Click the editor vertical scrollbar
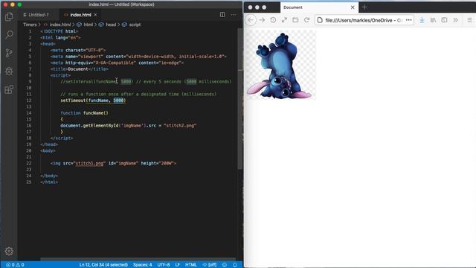This screenshot has width=476, height=268. [240, 99]
